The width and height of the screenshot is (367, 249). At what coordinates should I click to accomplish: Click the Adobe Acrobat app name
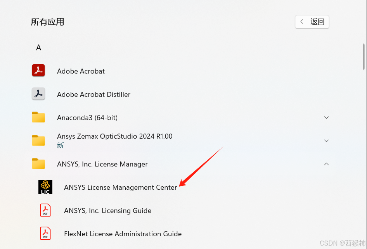coord(81,71)
